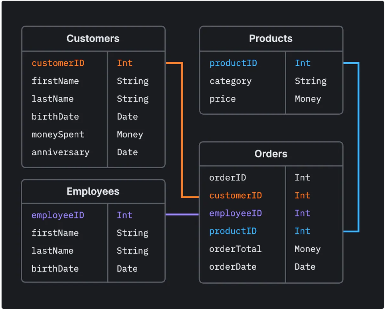Click the Products table title
This screenshot has width=386, height=310.
click(x=271, y=38)
